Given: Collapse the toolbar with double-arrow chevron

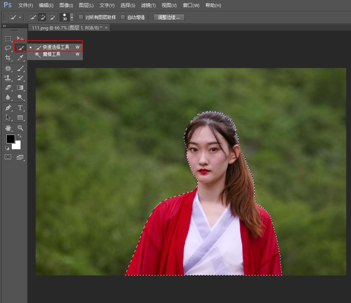Looking at the screenshot, I should point(4,26).
